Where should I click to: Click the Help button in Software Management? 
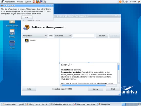[x=29, y=89]
